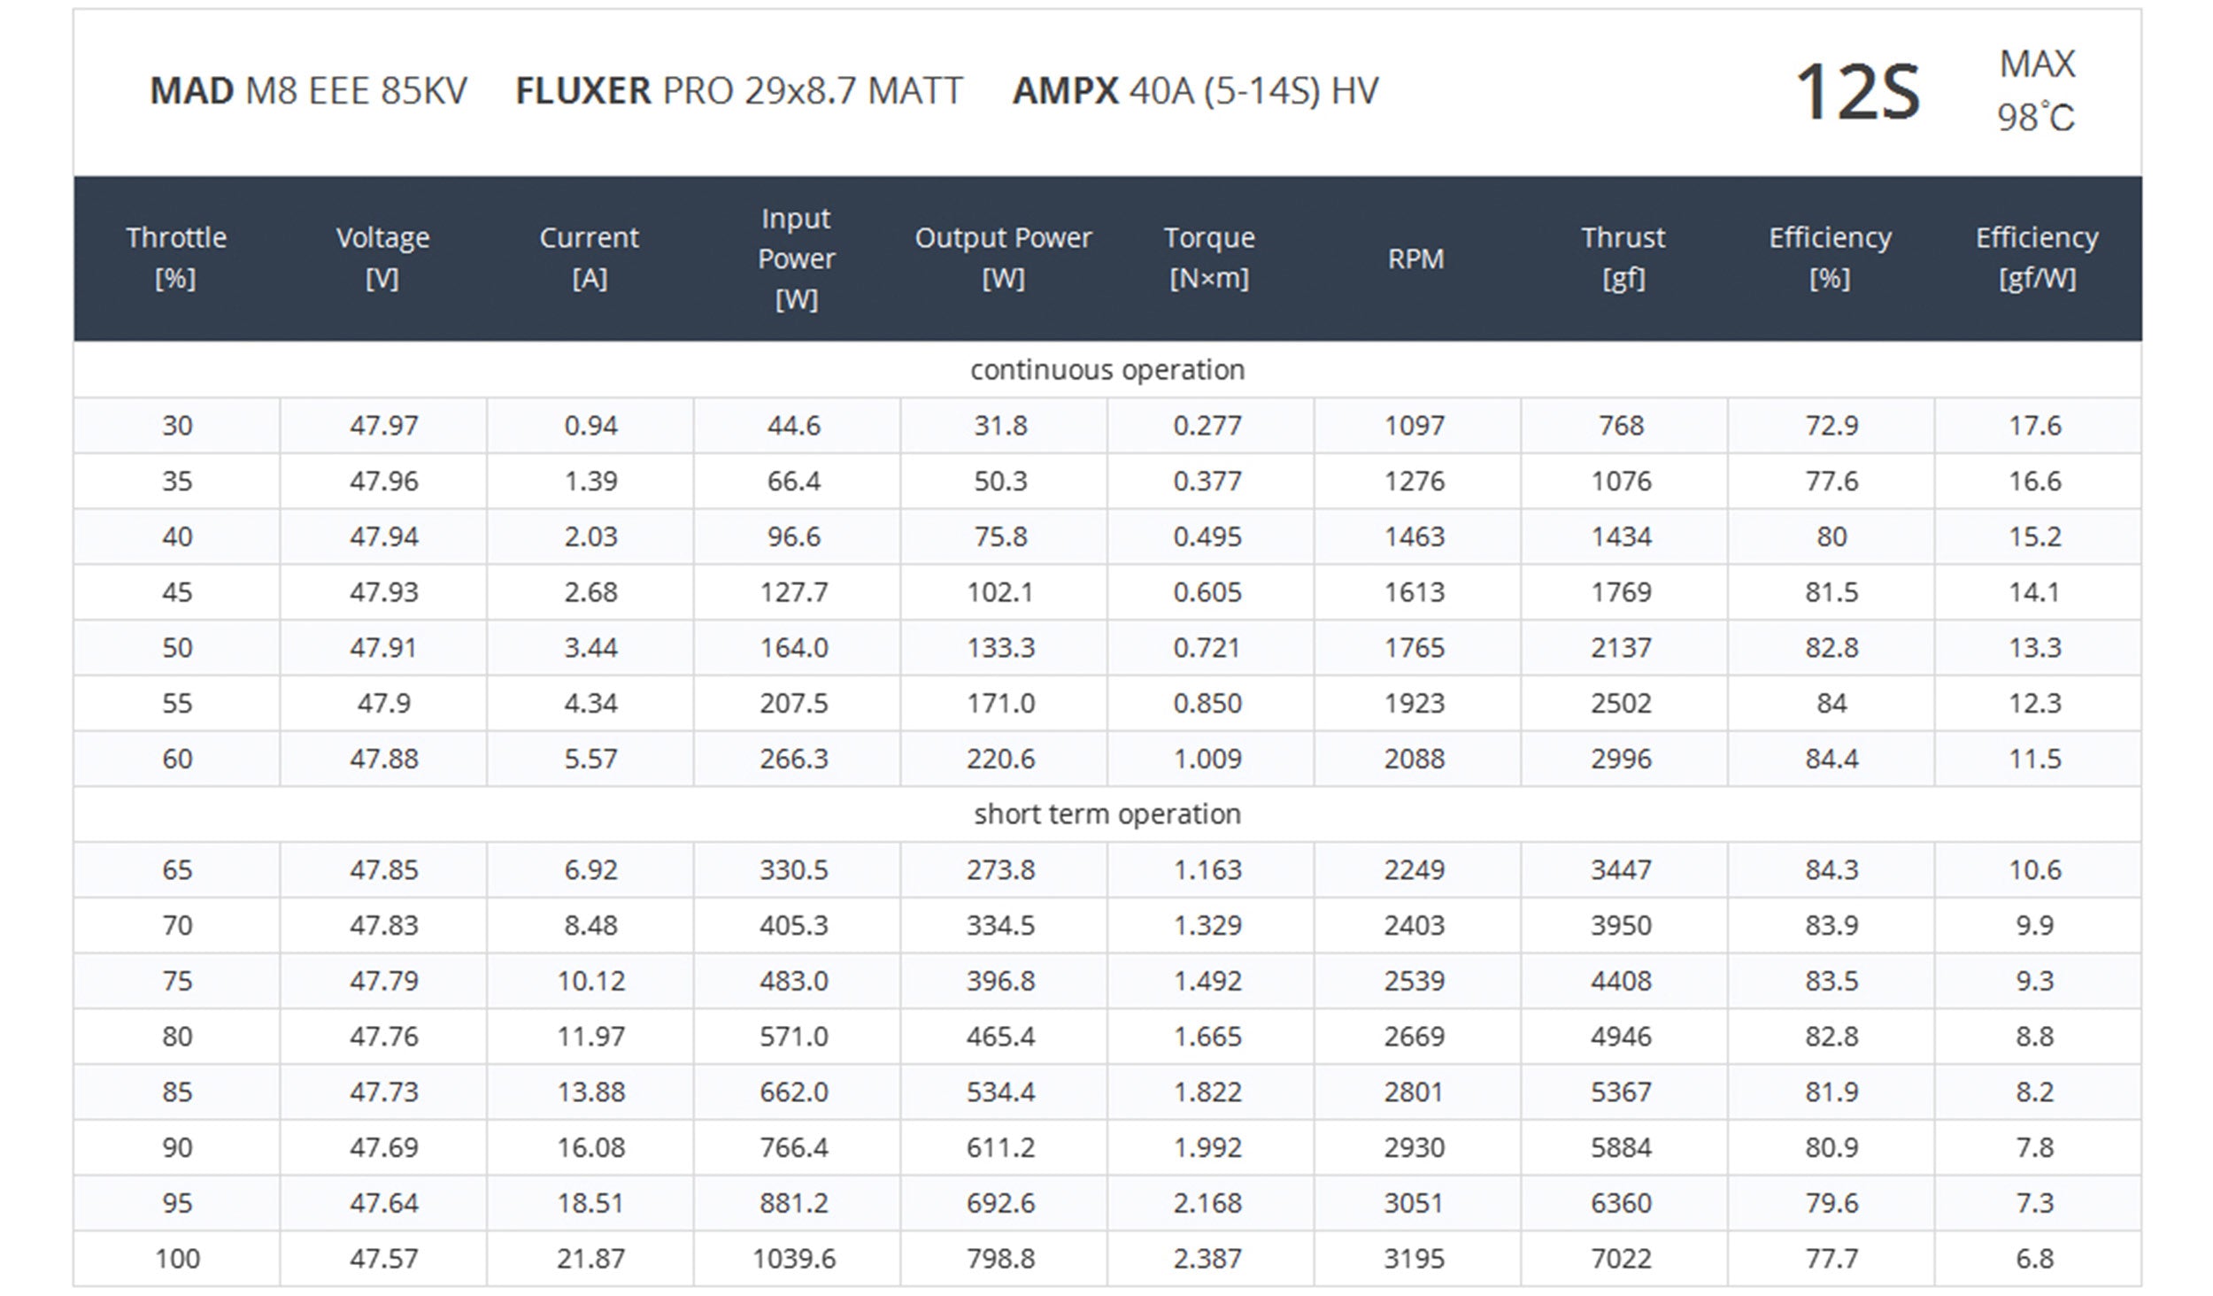
Task: Click the 'continuous operation' section row
Action: click(1107, 370)
